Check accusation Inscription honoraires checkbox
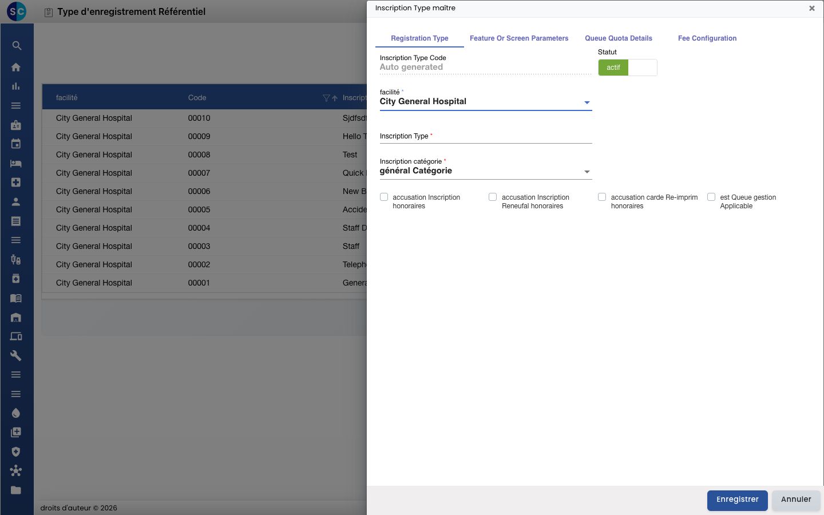Image resolution: width=824 pixels, height=515 pixels. coord(384,197)
